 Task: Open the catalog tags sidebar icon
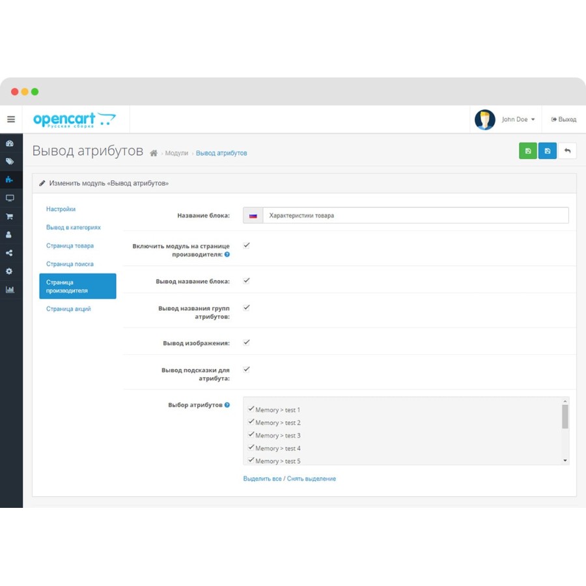[10, 161]
